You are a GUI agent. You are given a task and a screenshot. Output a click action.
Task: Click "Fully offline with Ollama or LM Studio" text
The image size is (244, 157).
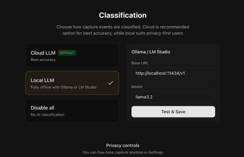(x=63, y=87)
